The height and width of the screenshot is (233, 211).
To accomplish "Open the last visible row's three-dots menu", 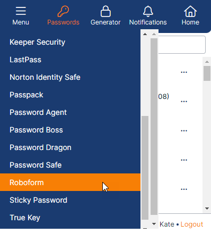I will [x=184, y=189].
